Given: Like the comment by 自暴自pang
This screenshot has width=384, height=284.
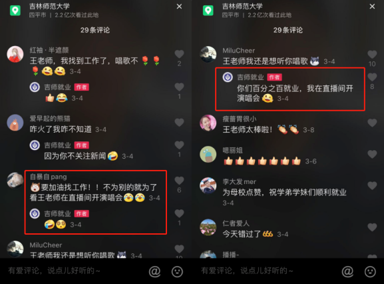Looking at the screenshot, I should coord(179,181).
